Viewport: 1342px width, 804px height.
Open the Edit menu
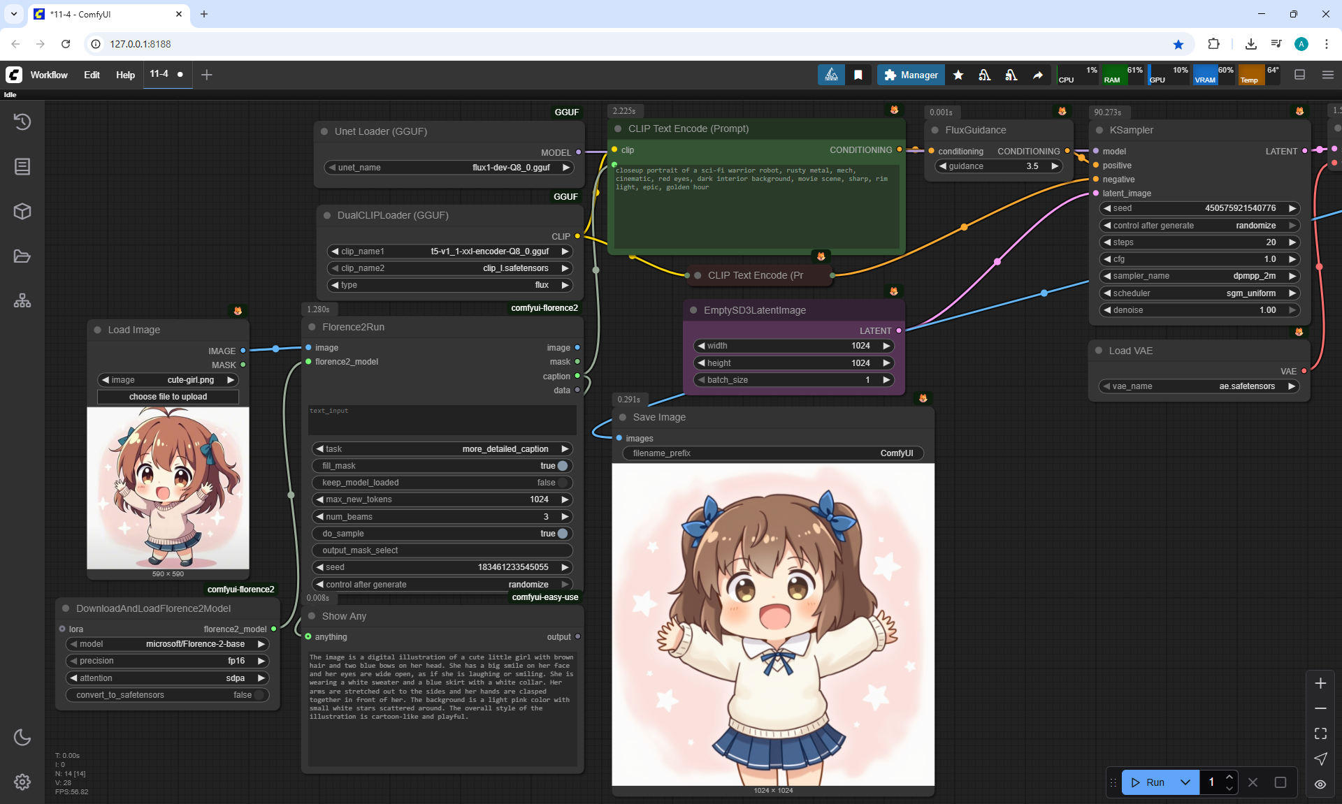pyautogui.click(x=92, y=75)
